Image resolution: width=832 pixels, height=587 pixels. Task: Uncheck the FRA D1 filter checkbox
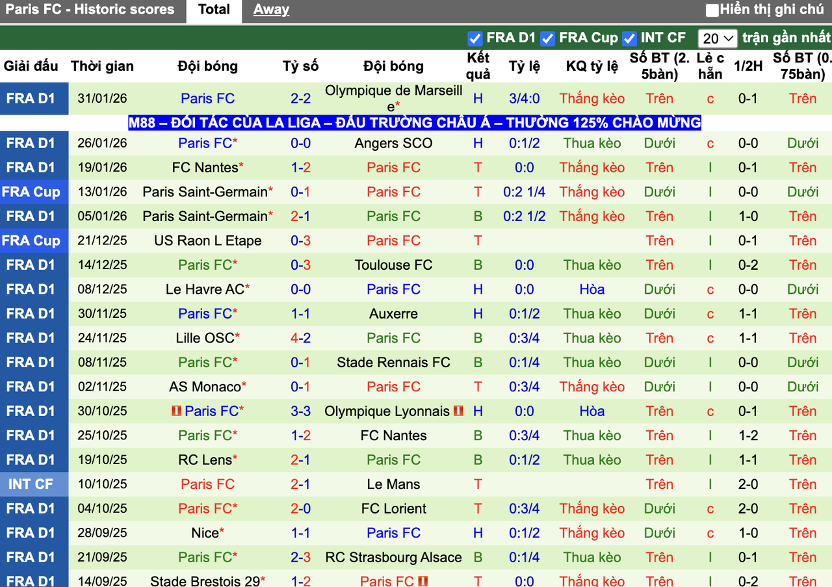pos(475,38)
